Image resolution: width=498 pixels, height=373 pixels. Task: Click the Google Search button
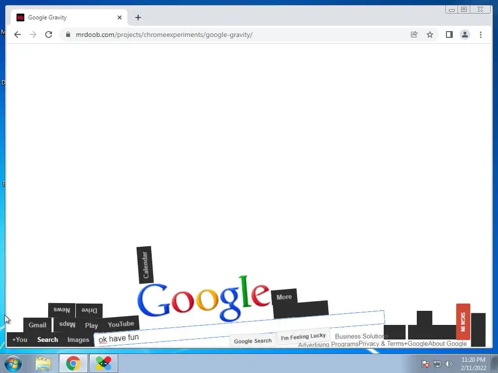tap(253, 341)
